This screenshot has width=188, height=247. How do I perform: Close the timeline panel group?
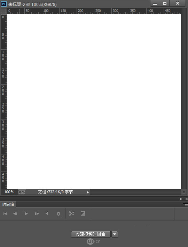click(186, 199)
